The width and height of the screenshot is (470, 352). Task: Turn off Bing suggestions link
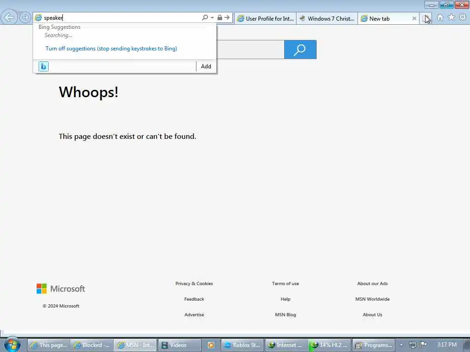(x=111, y=49)
